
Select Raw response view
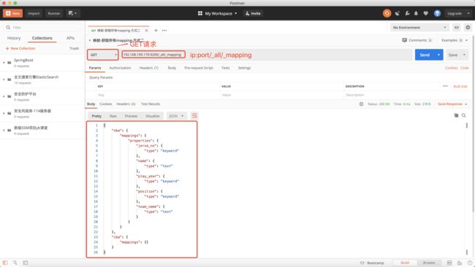pos(113,116)
